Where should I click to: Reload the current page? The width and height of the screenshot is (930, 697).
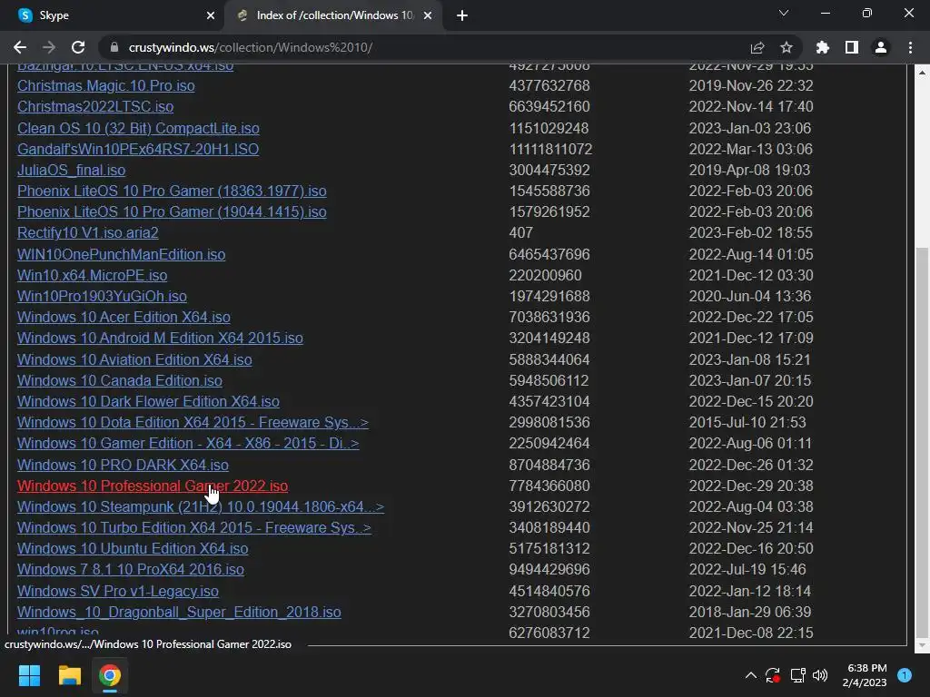[78, 47]
